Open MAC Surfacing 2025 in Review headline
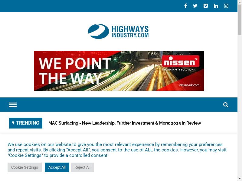The image size is (242, 181). [x=125, y=123]
